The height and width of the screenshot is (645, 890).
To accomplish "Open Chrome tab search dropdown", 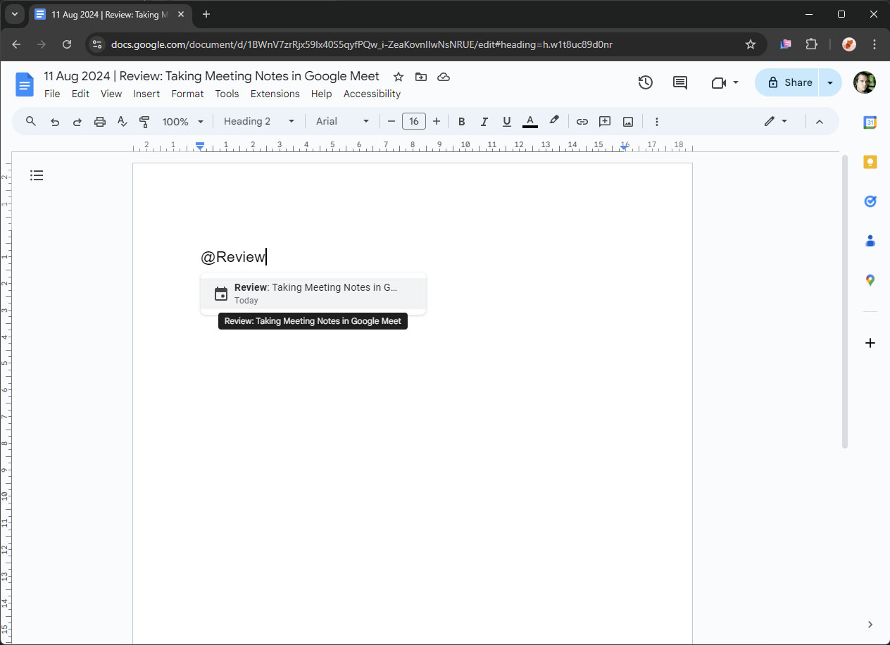I will 15,14.
